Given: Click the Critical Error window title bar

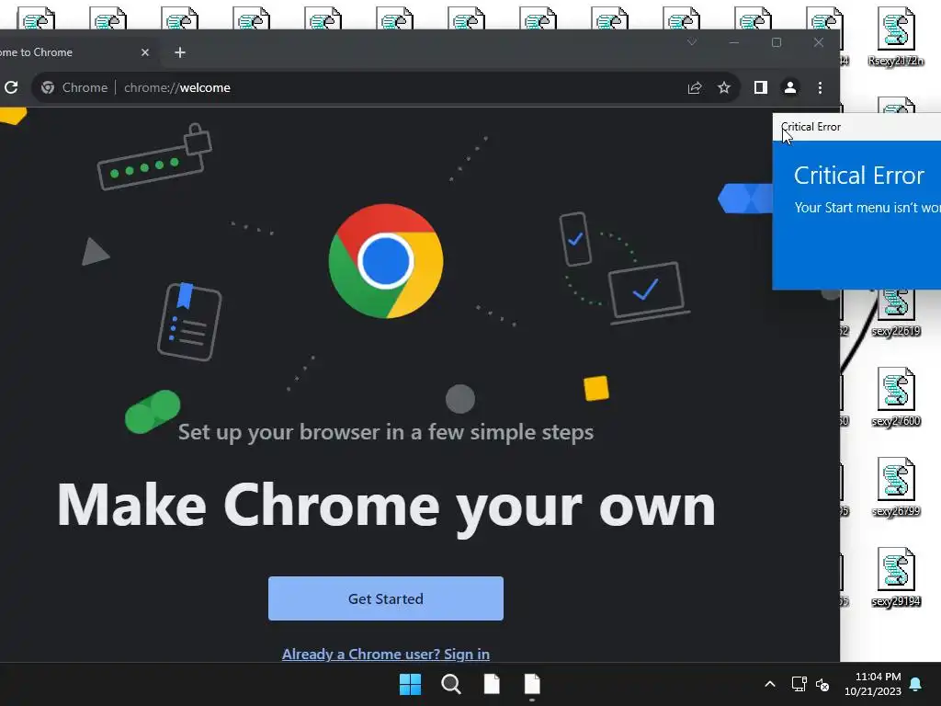Looking at the screenshot, I should (x=857, y=127).
